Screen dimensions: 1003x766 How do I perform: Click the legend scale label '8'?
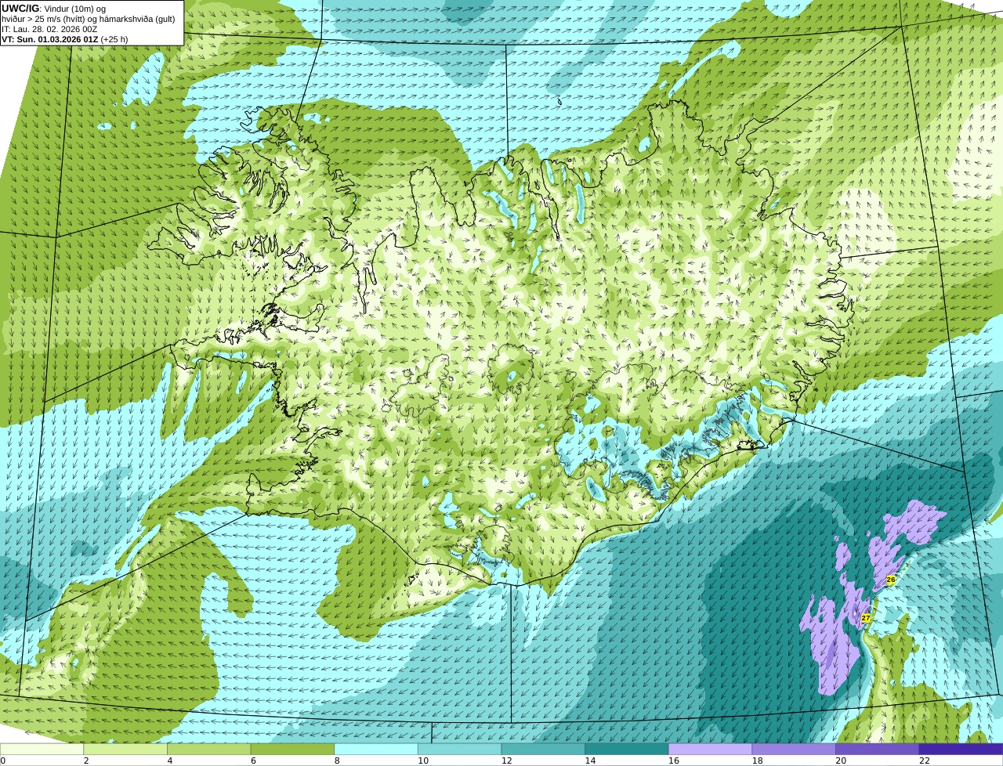(337, 761)
